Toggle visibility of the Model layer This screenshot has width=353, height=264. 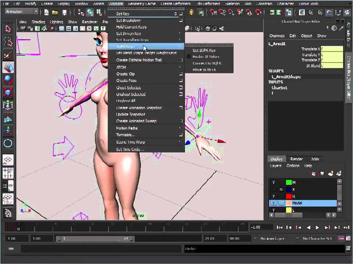pos(273,203)
